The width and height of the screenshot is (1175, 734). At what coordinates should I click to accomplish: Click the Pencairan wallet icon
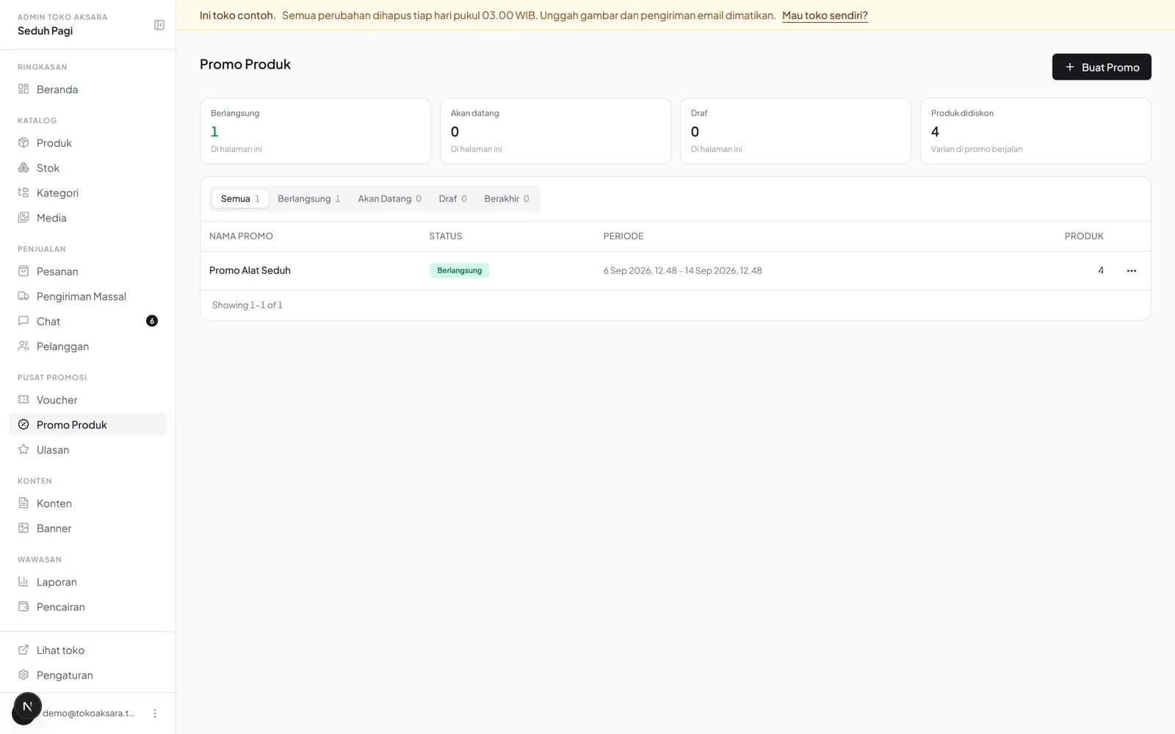pyautogui.click(x=23, y=606)
